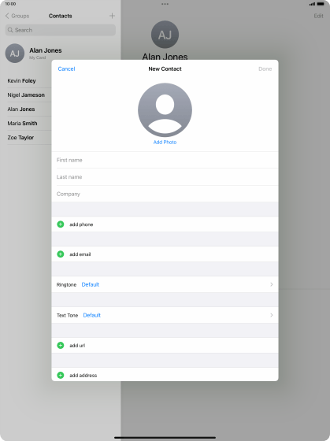Viewport: 330px width, 441px height.
Task: Tap the plus icon to add new contact
Action: (112, 16)
